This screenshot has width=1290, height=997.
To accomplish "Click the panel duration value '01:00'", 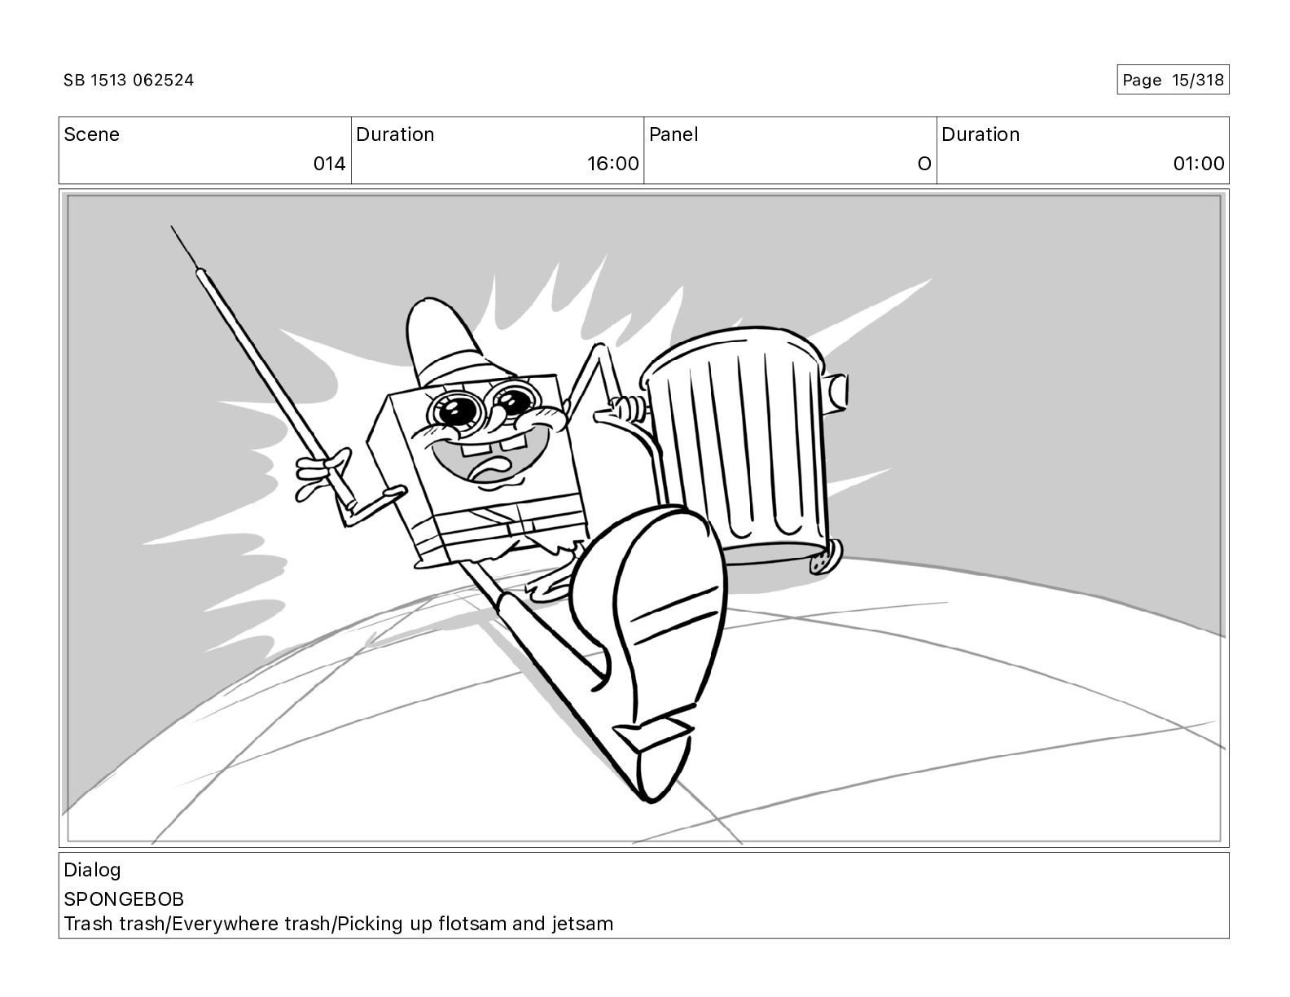I will [x=1199, y=164].
